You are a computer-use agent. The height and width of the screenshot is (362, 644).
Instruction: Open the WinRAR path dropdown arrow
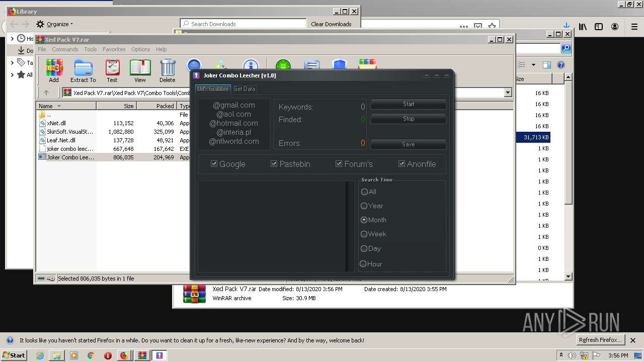click(x=508, y=93)
